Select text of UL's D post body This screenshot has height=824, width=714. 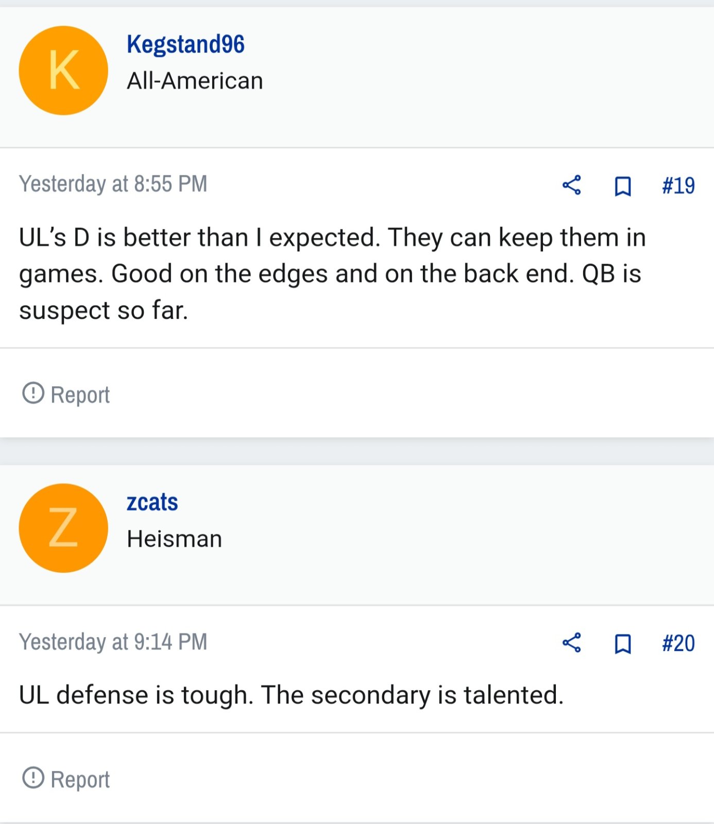pyautogui.click(x=332, y=274)
